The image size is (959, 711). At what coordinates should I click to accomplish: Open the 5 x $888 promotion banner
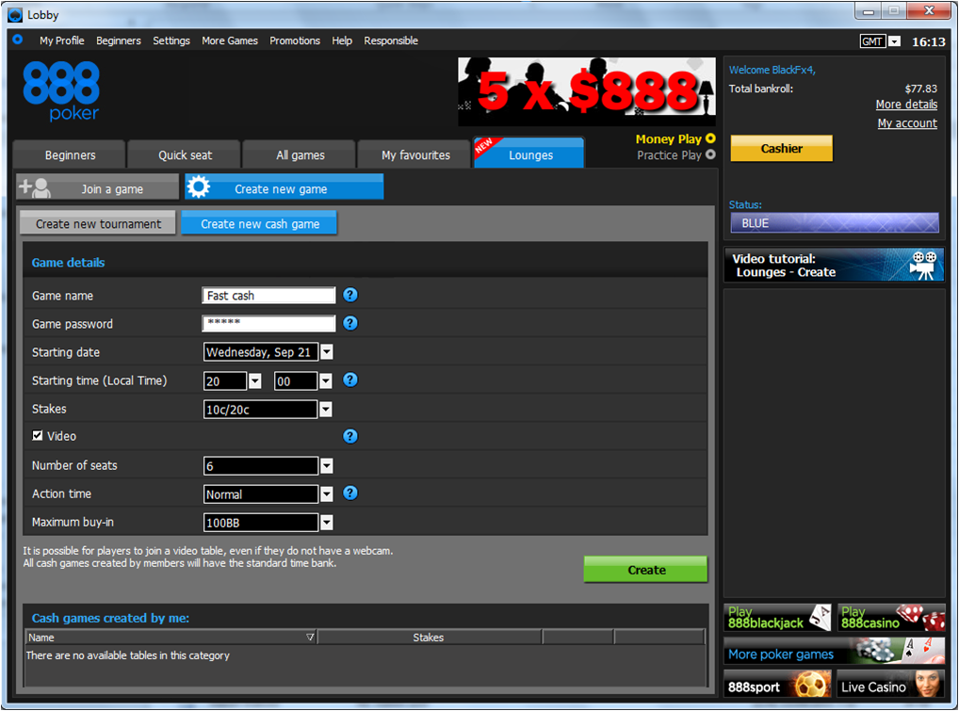pyautogui.click(x=587, y=91)
